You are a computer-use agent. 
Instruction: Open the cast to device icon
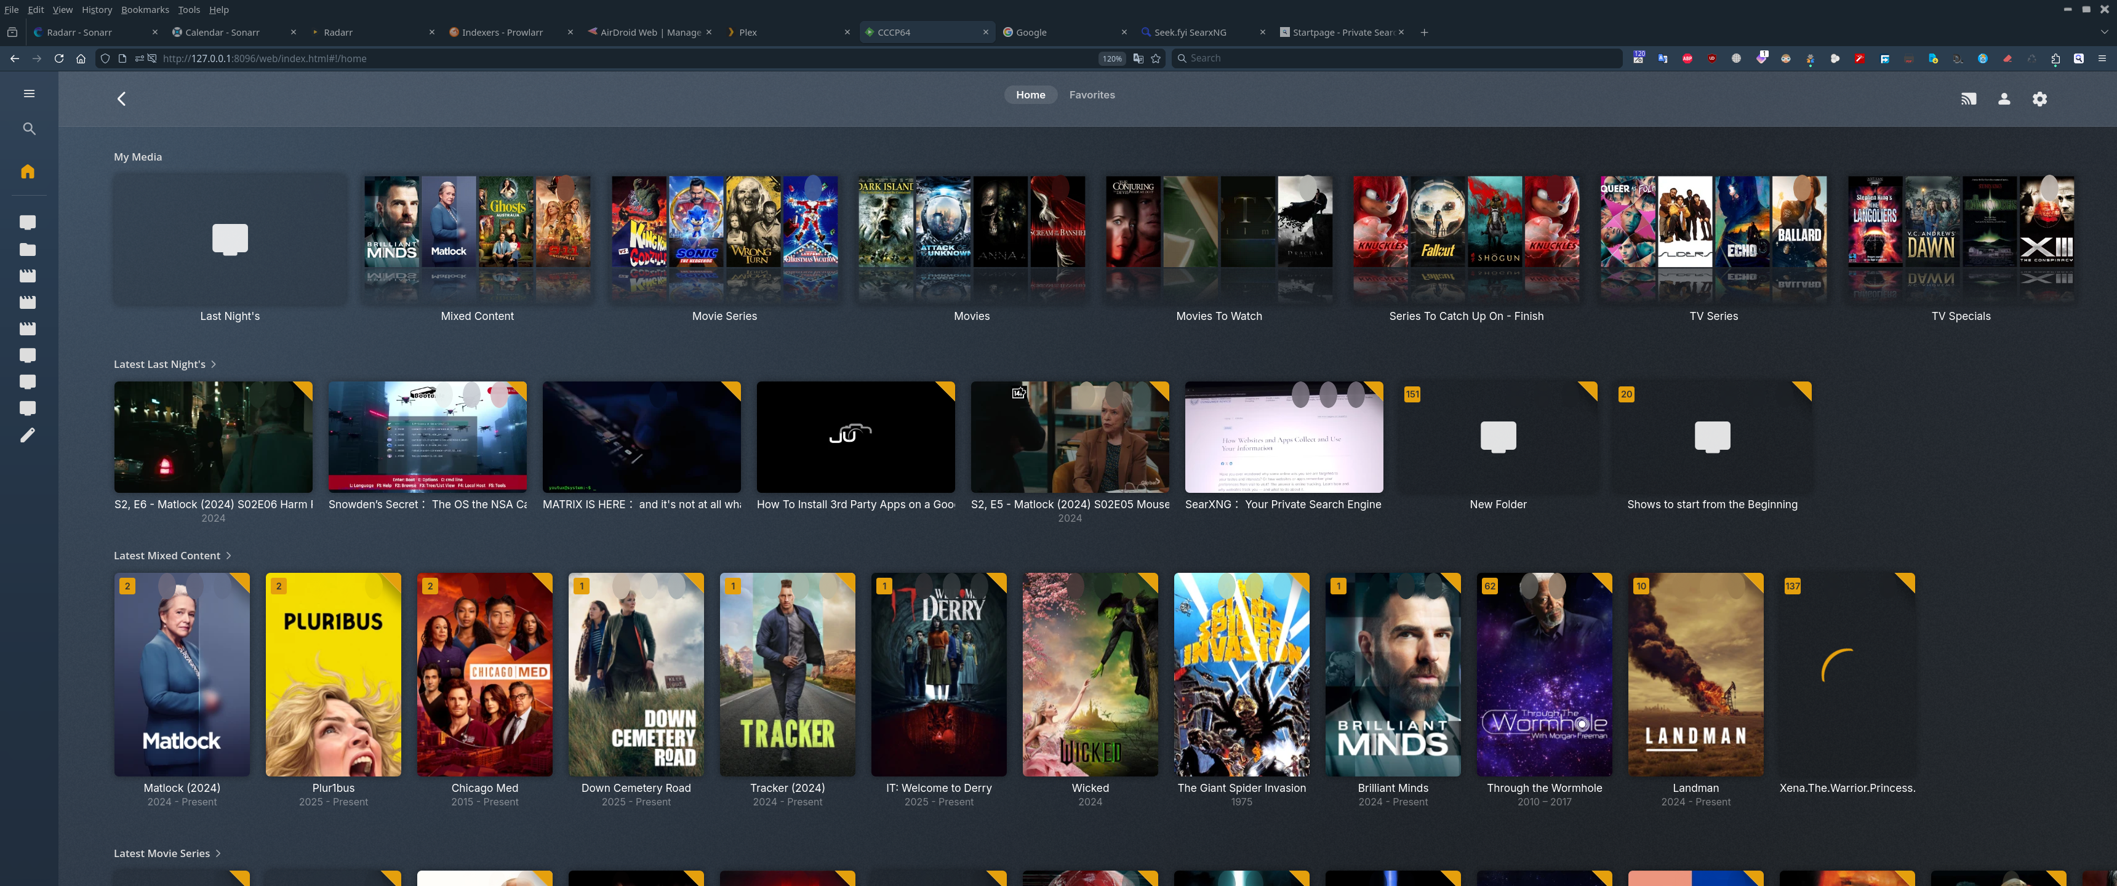[1968, 98]
